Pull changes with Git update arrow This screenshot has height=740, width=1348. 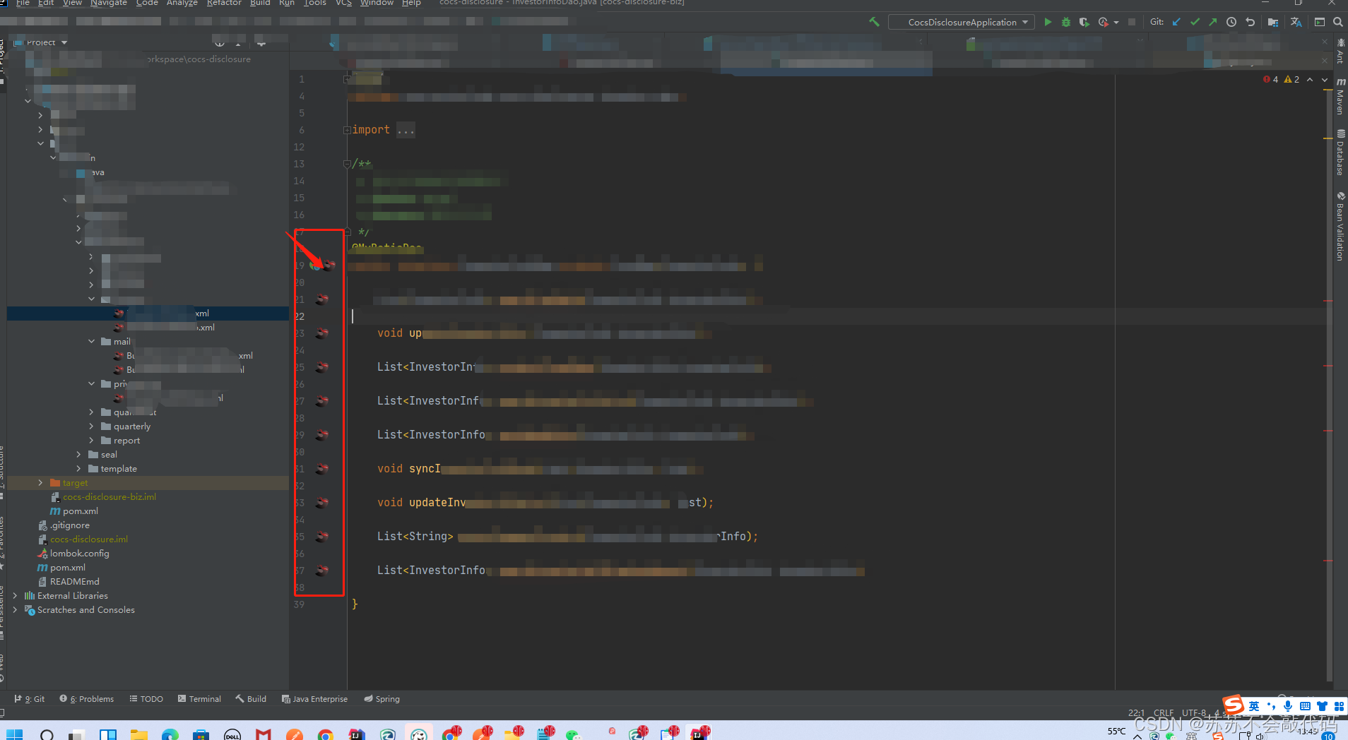1176,22
